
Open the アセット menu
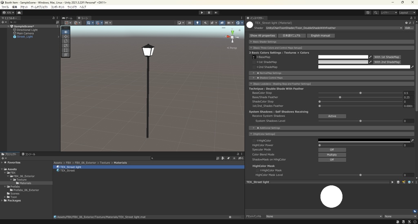coord(24,7)
